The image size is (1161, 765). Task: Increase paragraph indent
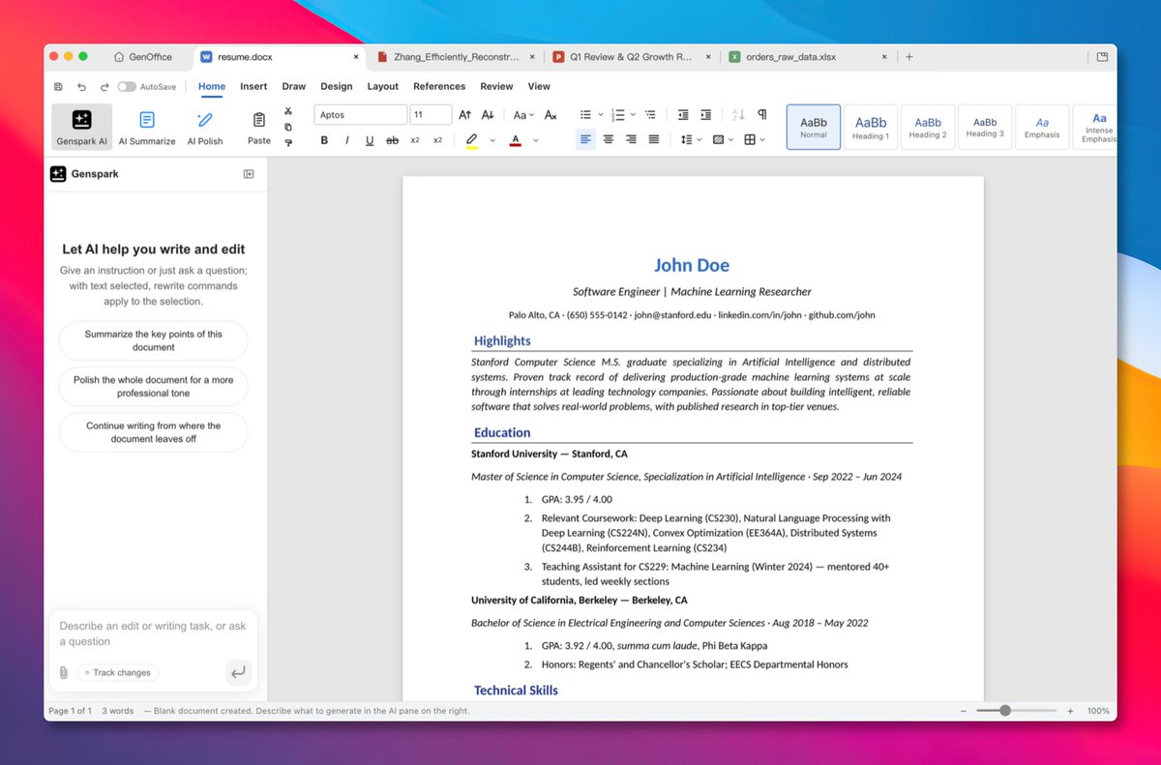(x=705, y=114)
